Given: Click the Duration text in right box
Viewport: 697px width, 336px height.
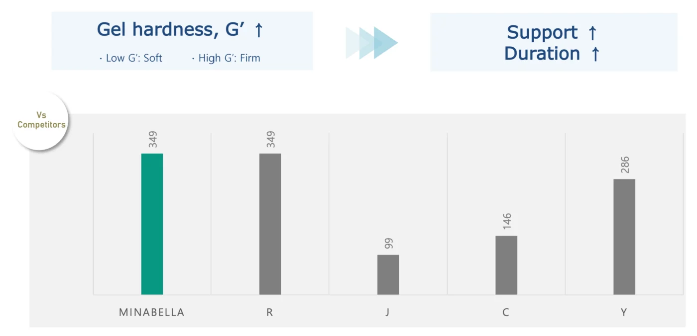Looking at the screenshot, I should coord(542,54).
